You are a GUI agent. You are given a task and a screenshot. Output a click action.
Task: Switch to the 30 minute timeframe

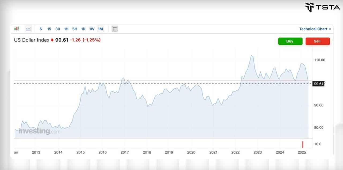tap(58, 29)
